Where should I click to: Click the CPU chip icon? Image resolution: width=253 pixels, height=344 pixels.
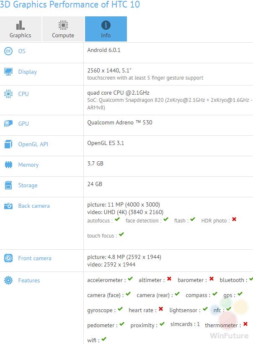pyautogui.click(x=8, y=94)
